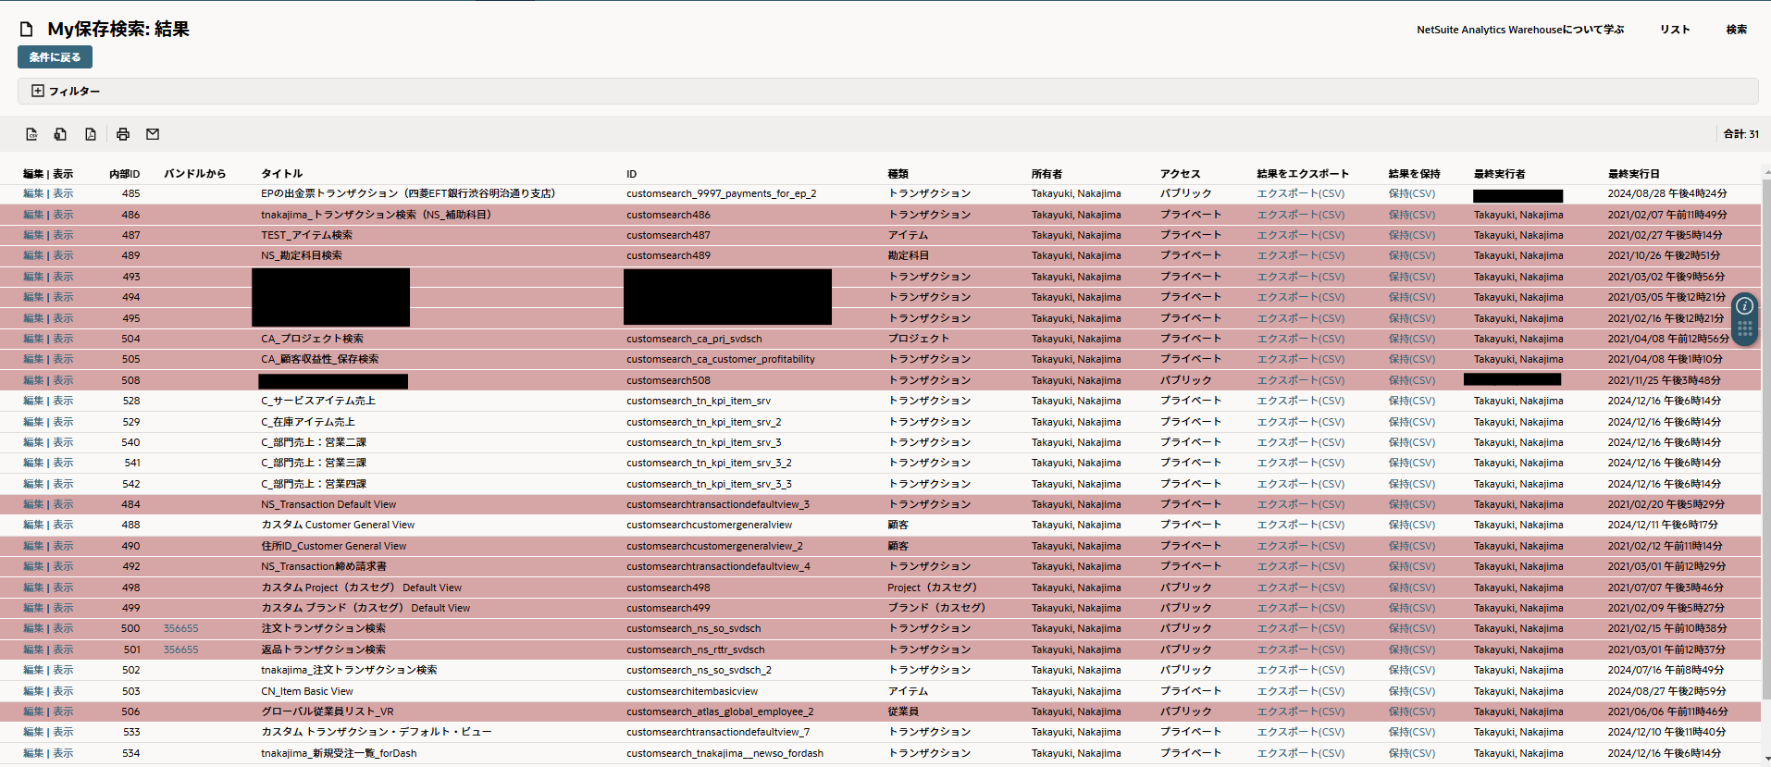Print the saved search results
1771x767 pixels.
coord(123,134)
